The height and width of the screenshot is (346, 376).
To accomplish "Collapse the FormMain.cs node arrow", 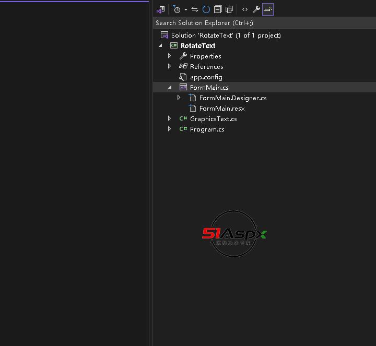I will pyautogui.click(x=170, y=87).
